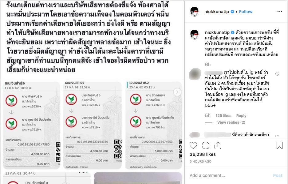Screen dimensions: 288x184
Task: Focus the Add a comment field
Action: tap(230, 175)
